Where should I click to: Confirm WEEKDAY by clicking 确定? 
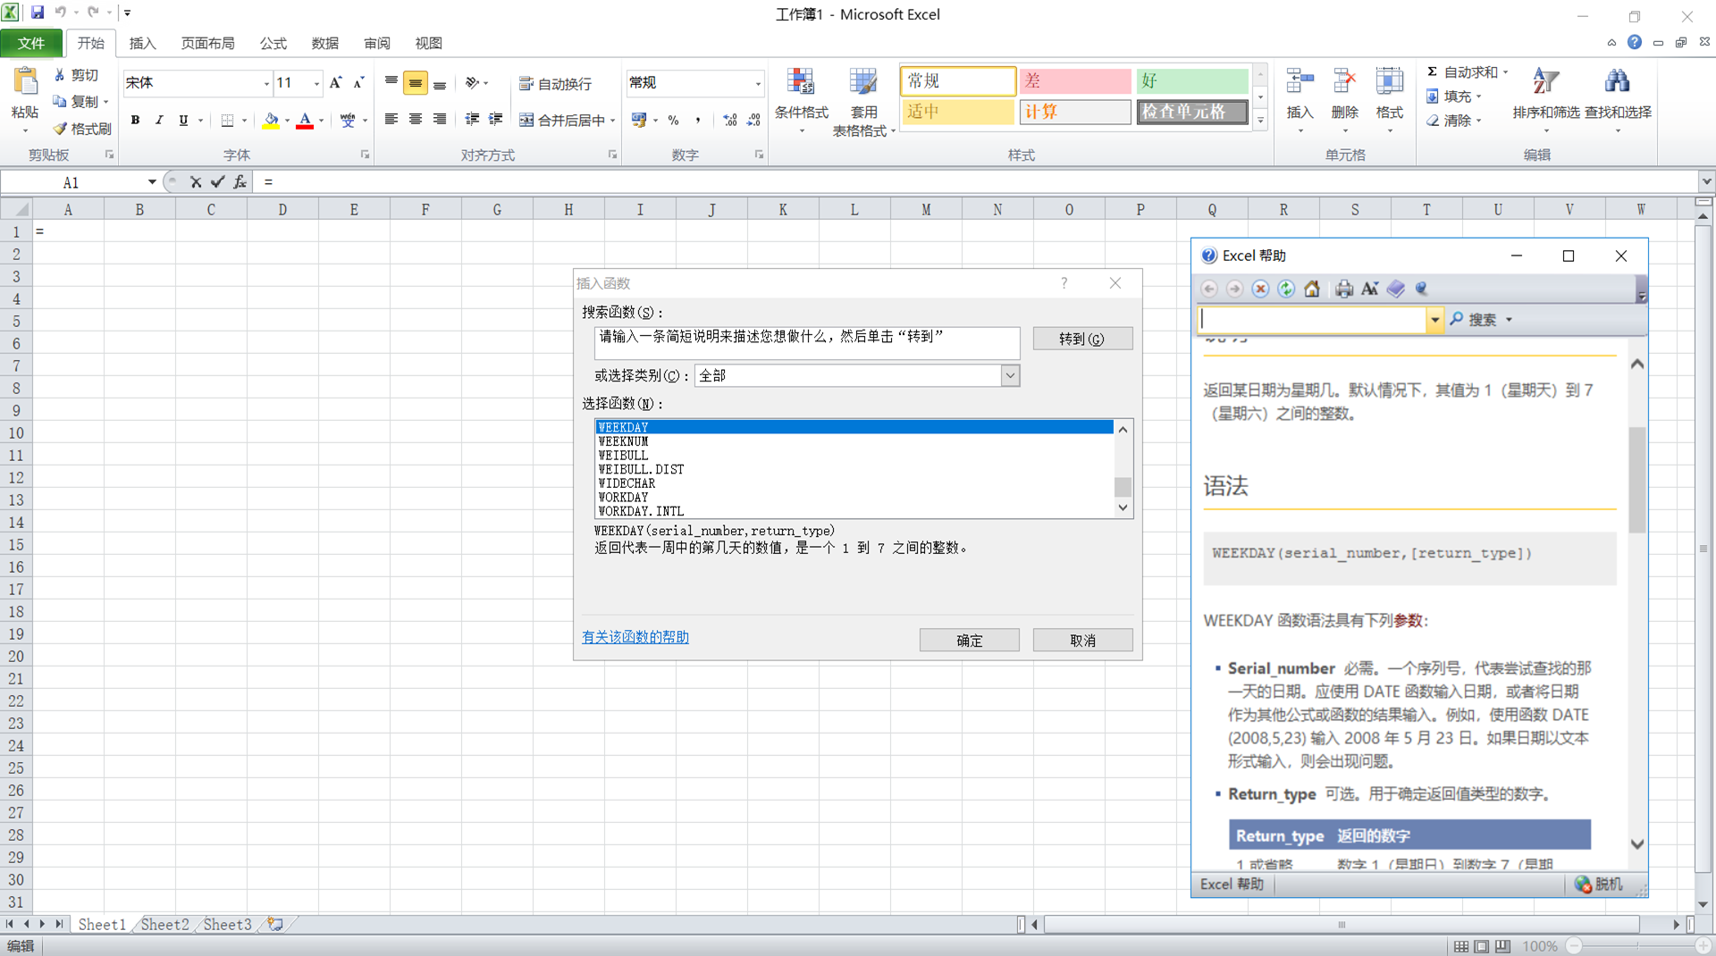tap(969, 640)
